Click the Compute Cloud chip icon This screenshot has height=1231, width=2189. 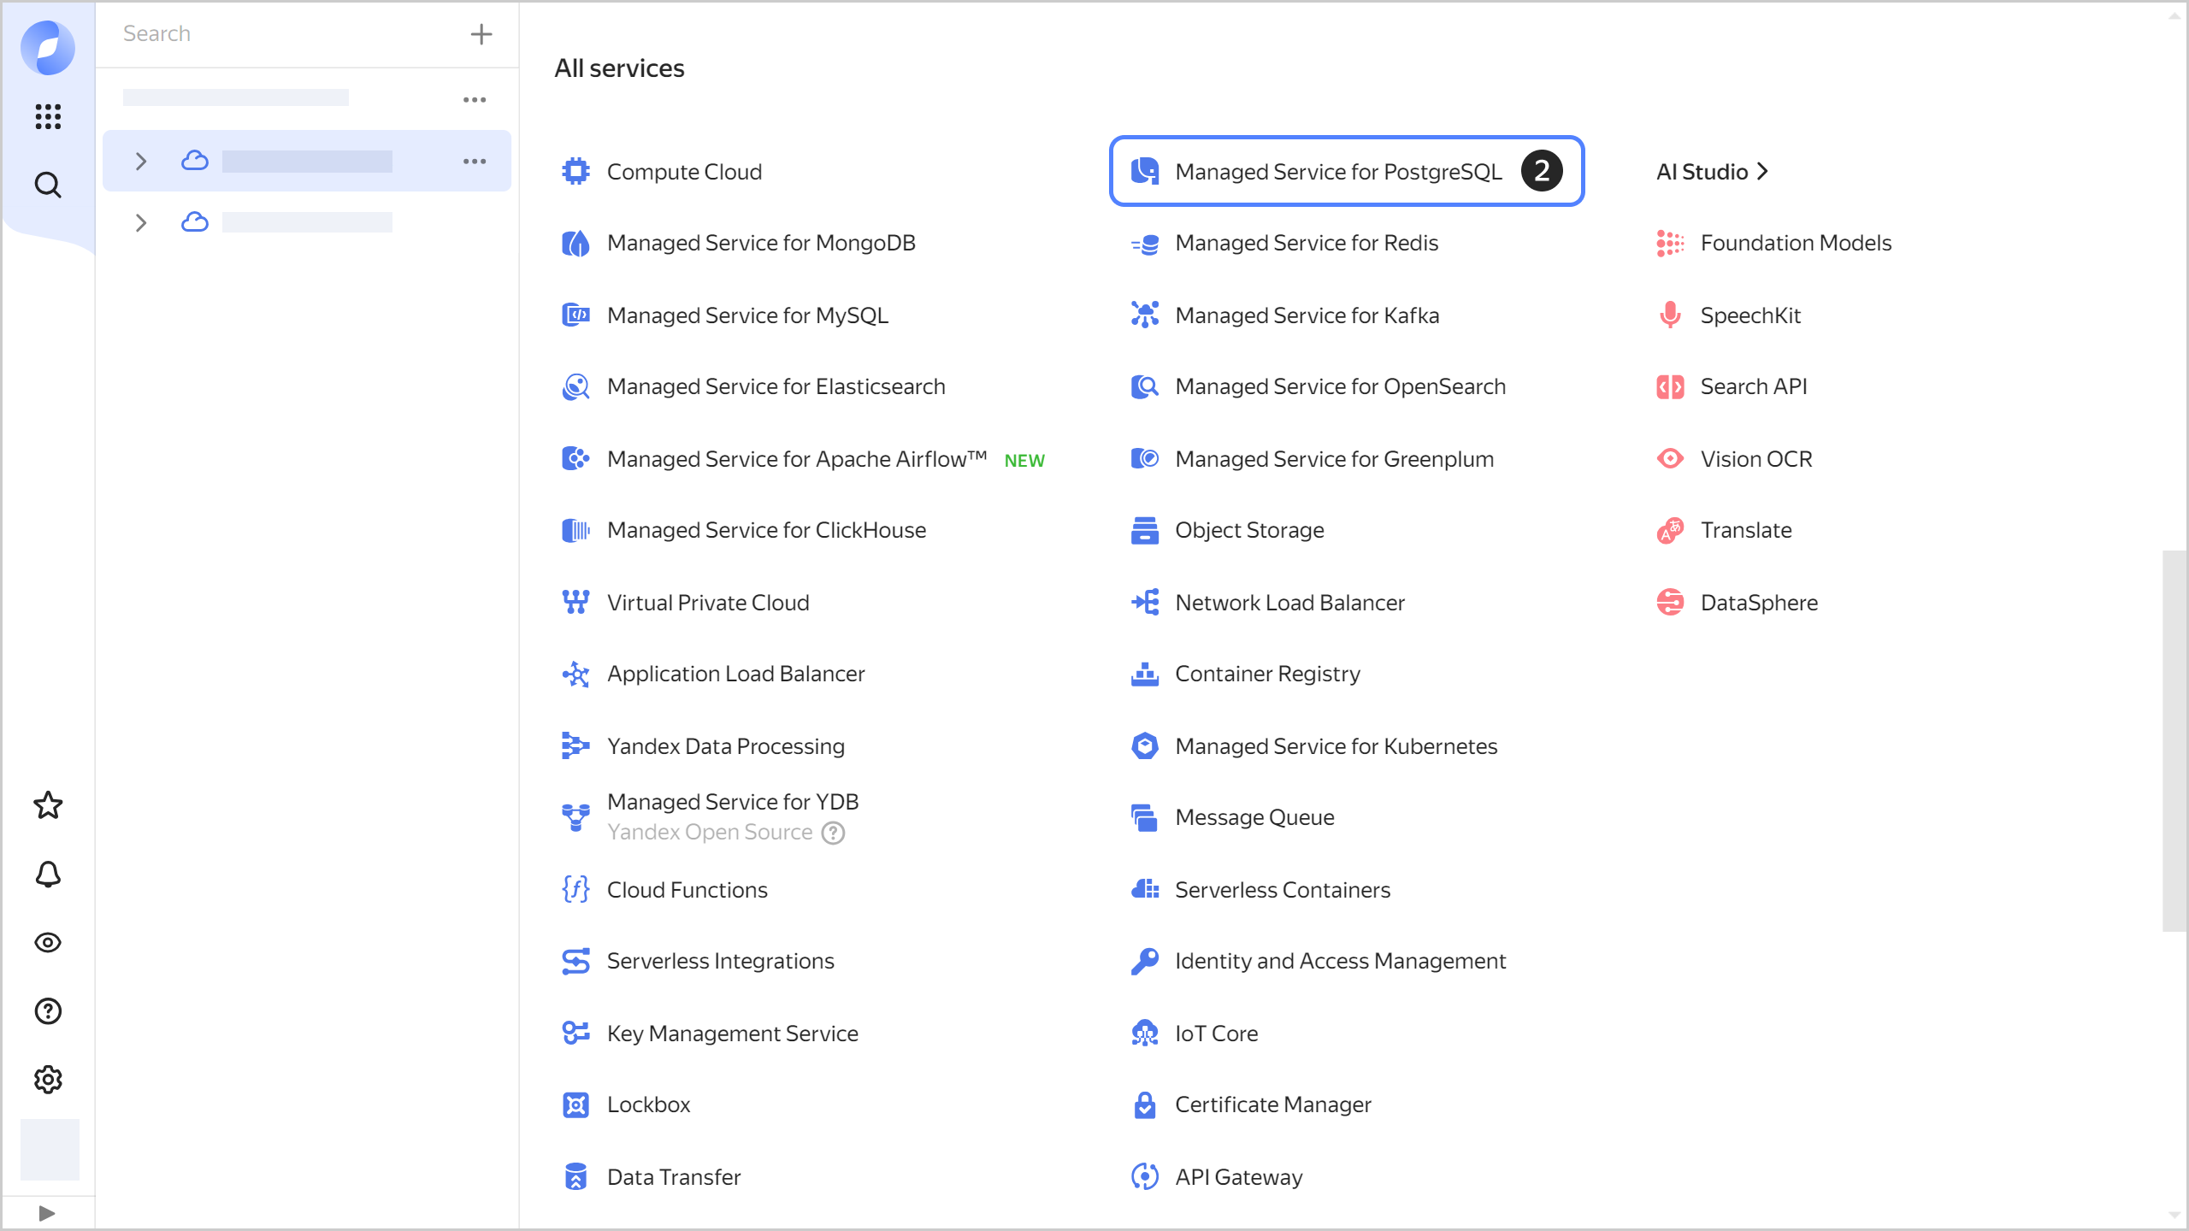coord(575,172)
